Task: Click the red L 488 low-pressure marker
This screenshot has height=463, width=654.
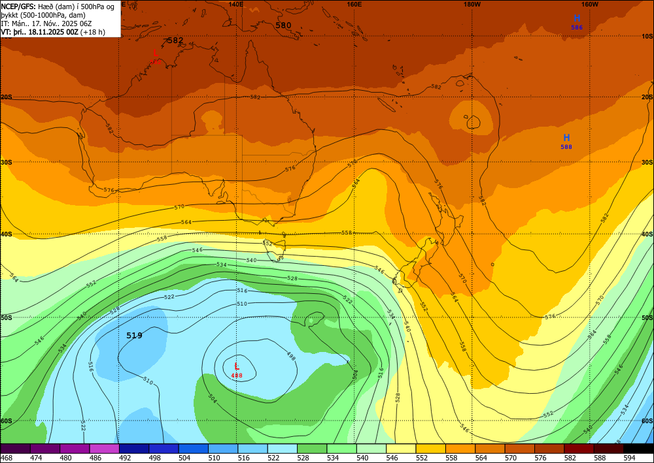Action: click(237, 370)
